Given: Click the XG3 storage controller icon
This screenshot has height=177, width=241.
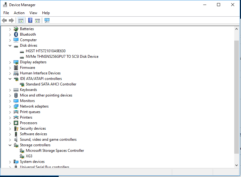Looking at the screenshot, I should tap(22, 156).
